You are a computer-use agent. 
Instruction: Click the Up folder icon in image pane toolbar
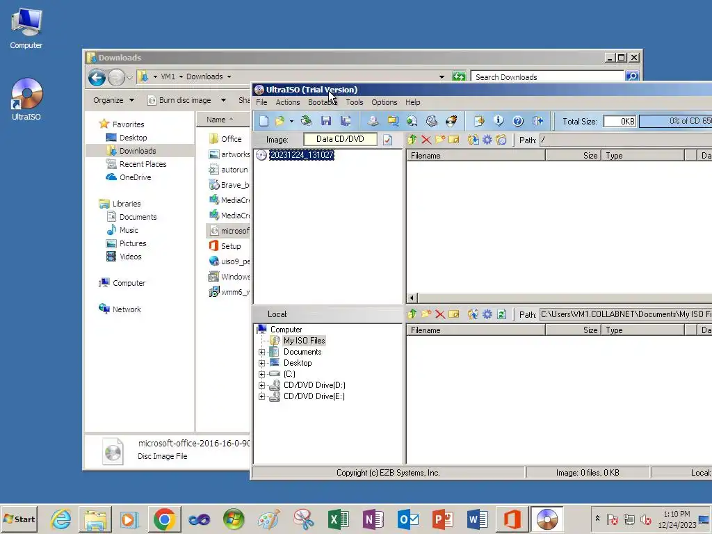[412, 140]
